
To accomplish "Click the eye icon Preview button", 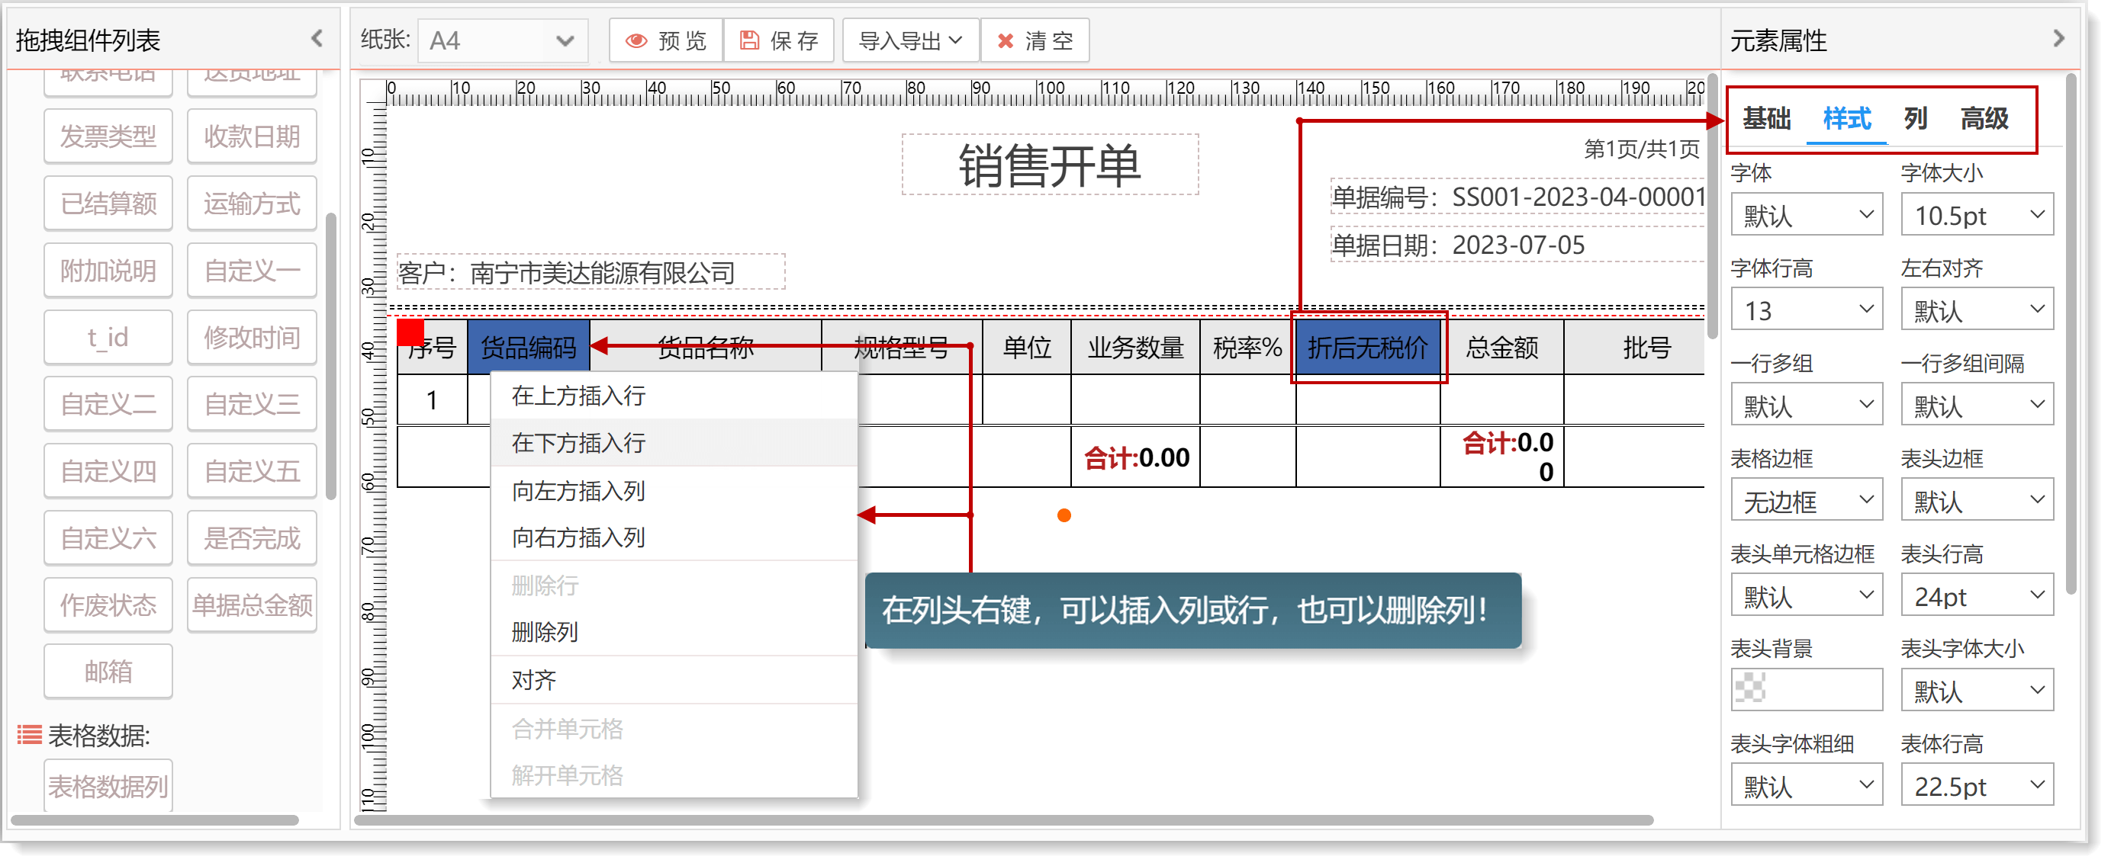I will [665, 41].
